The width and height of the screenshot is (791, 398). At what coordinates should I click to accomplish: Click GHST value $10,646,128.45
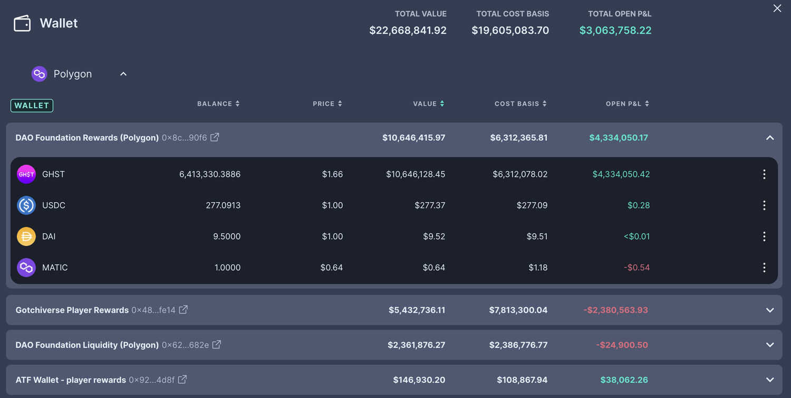416,174
